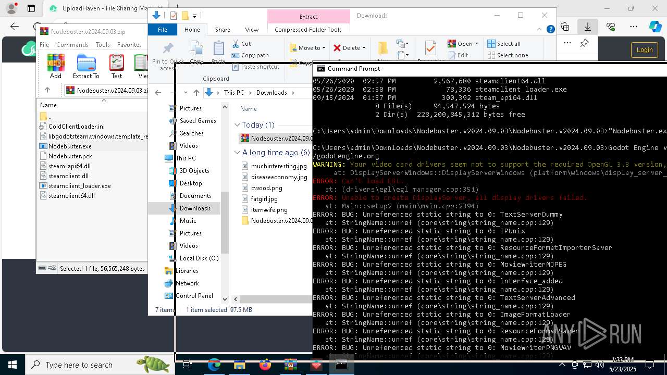Click Edit in Explorer ribbon
The width and height of the screenshot is (667, 375).
(x=458, y=55)
